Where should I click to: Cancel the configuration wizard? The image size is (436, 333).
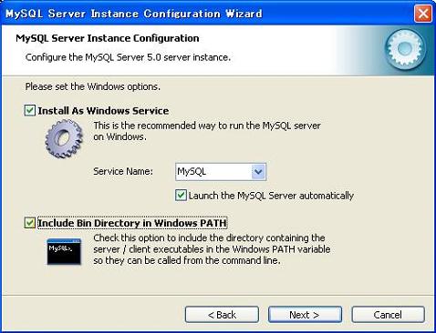point(388,315)
